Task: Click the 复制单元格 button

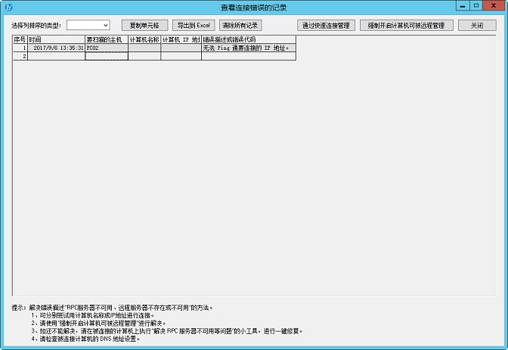Action: coord(144,25)
